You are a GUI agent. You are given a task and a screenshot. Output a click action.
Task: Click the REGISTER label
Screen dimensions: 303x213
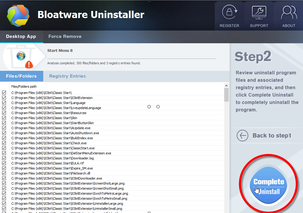(229, 26)
